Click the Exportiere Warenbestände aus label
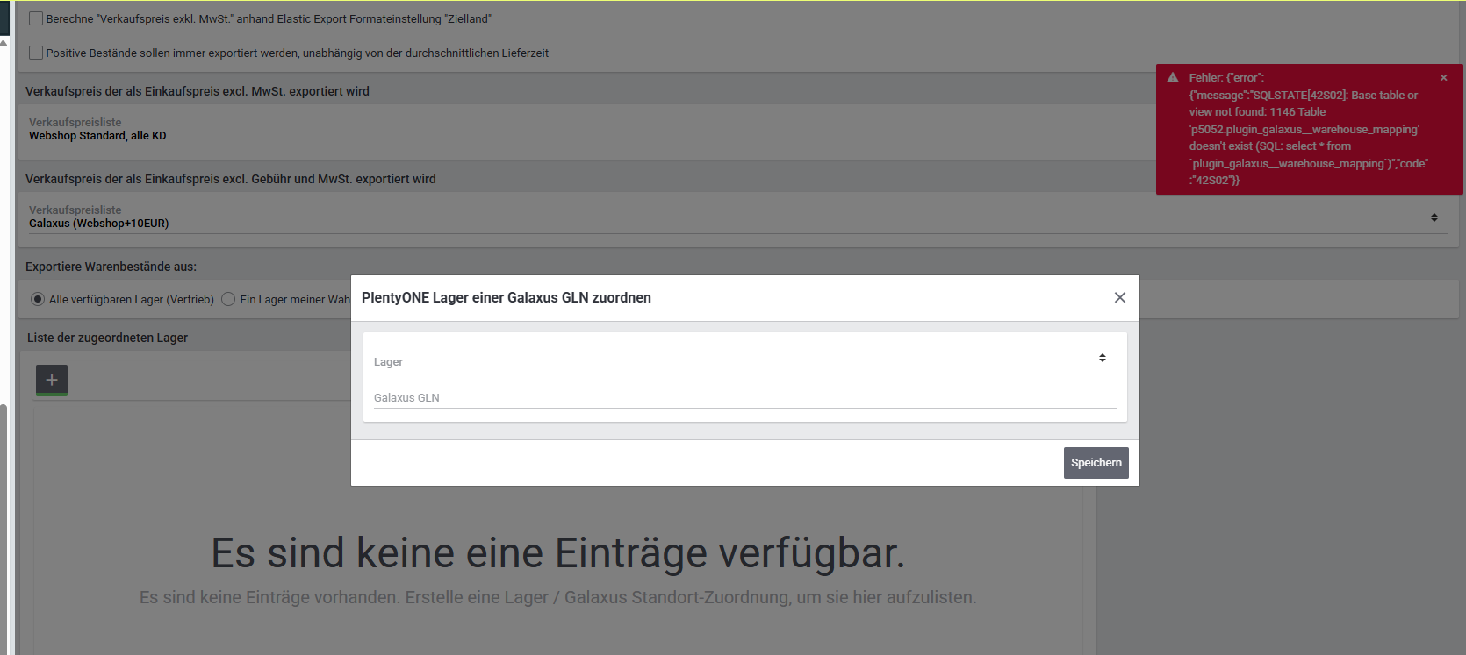This screenshot has height=655, width=1466. pos(111,267)
